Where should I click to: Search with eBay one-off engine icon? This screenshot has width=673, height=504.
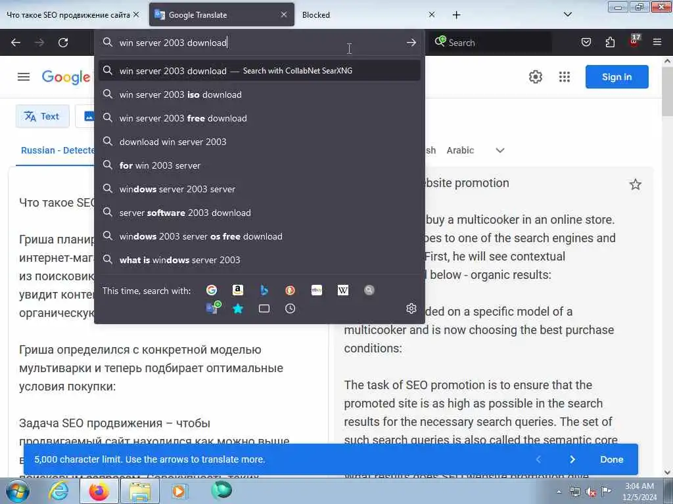click(317, 290)
